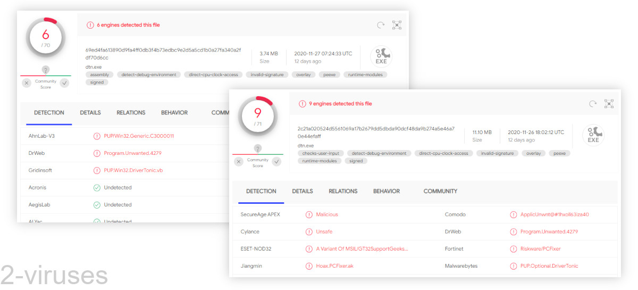Vote malicious X in 9/71 report community score

point(239,162)
